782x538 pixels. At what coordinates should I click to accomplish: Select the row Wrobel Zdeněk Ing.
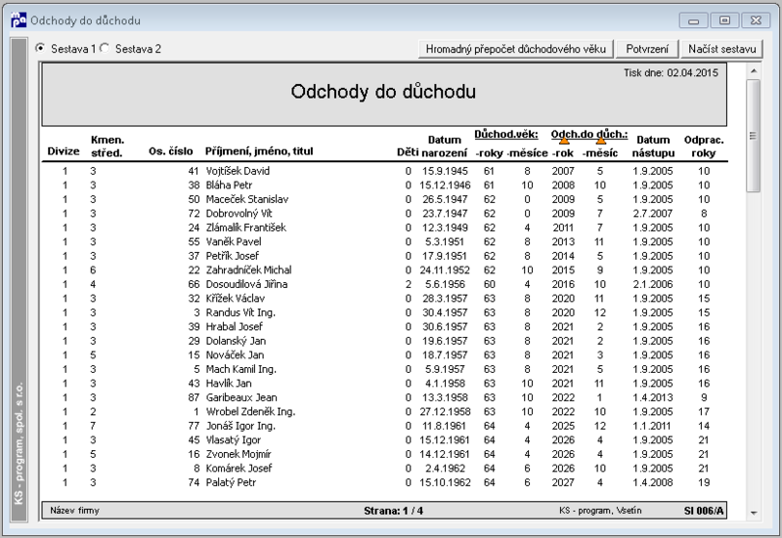[x=384, y=411]
